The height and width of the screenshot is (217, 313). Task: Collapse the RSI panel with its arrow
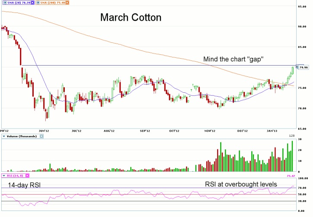tap(4, 176)
